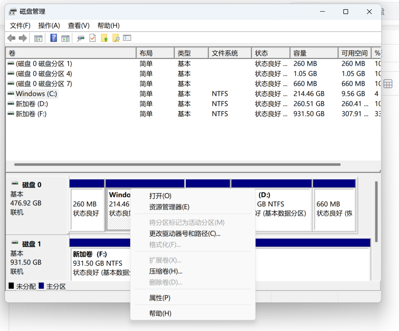
Task: Click the drive icon of 磁盘 0 磁盘分区 1 row
Action: point(11,63)
